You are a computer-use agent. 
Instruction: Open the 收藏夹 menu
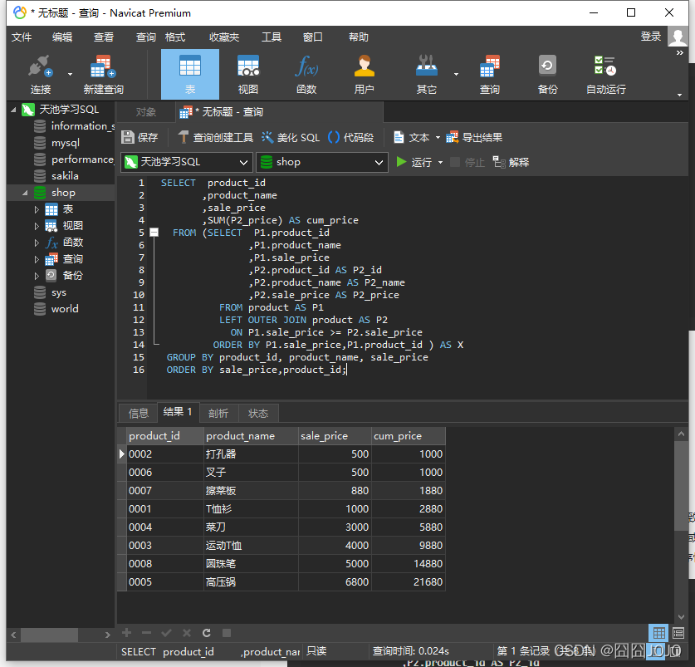point(224,37)
